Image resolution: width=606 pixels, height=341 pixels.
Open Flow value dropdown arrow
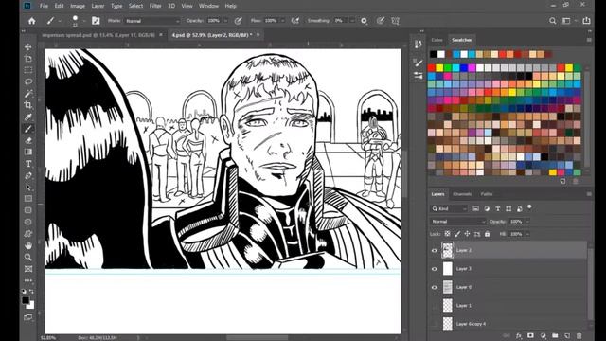point(283,21)
